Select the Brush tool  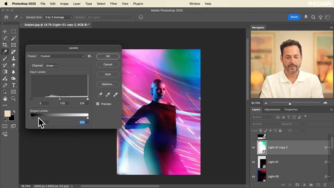click(x=5, y=58)
